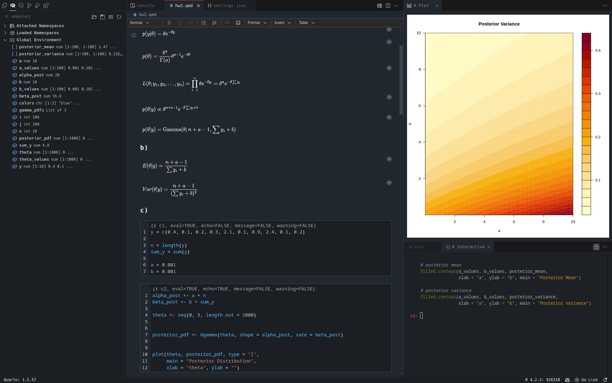This screenshot has height=383, width=612.
Task: Open the Insert dropdown menu
Action: pos(283,23)
